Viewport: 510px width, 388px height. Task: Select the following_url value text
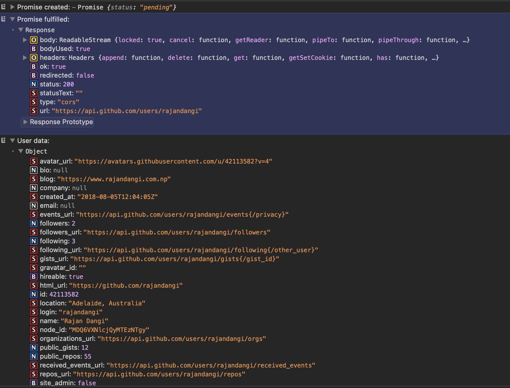[x=201, y=250]
